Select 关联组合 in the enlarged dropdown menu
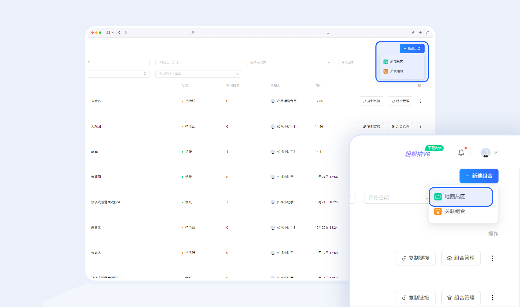520x307 pixels. tap(455, 211)
